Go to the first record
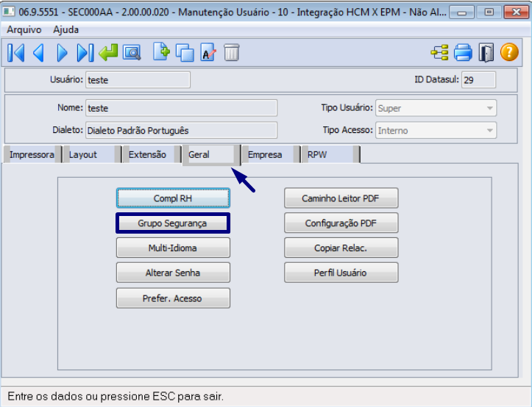Screen dimensions: 532x407 [x=16, y=53]
